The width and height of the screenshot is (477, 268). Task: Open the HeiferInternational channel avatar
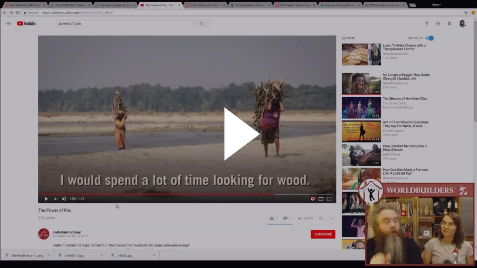(44, 234)
